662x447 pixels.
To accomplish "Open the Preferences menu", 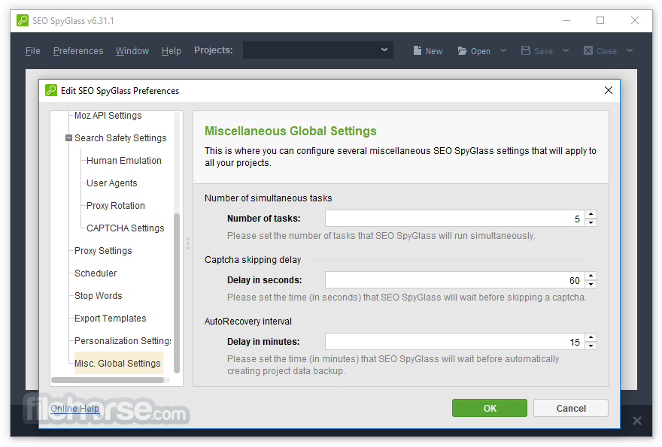I will (78, 51).
